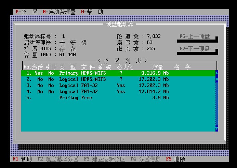Click the 启动管理器 status 未安装
Screen dimensions: 237x168
73,43
